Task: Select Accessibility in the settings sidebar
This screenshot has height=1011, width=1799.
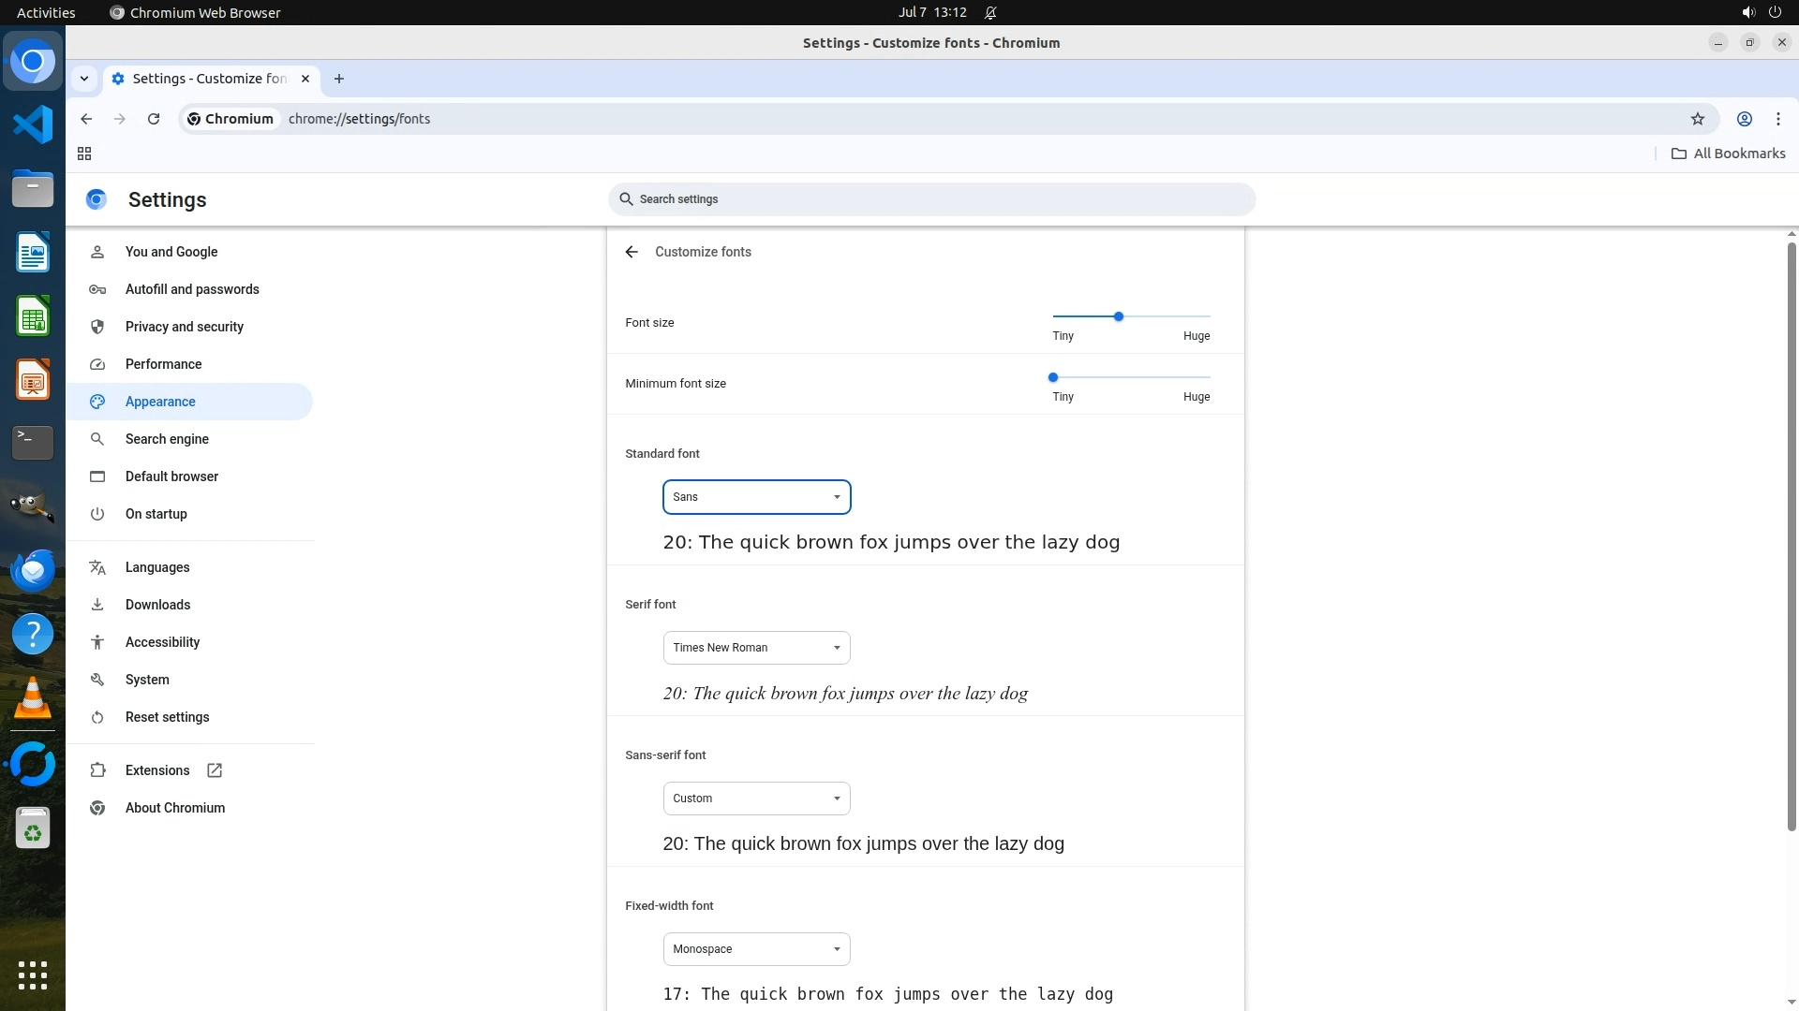Action: pyautogui.click(x=162, y=642)
